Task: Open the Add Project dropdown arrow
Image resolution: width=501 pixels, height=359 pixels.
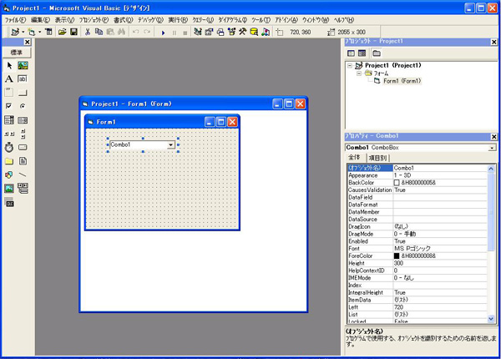Action: [23, 32]
